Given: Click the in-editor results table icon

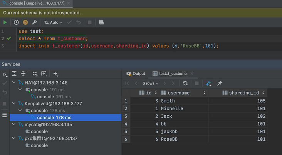Looking at the screenshot, I should pos(101,22).
